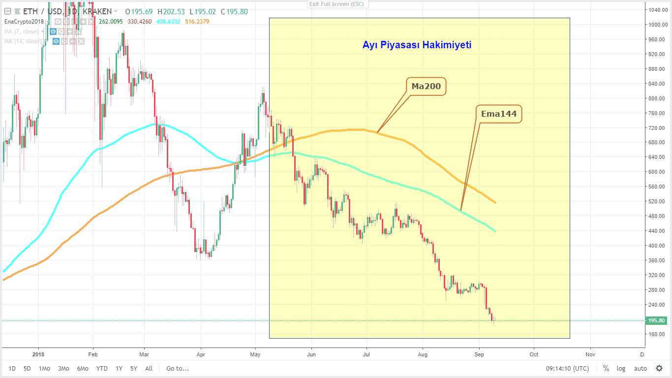Expand MA (14, close) dropdown arrow
This screenshot has width=672, height=378.
[46, 41]
